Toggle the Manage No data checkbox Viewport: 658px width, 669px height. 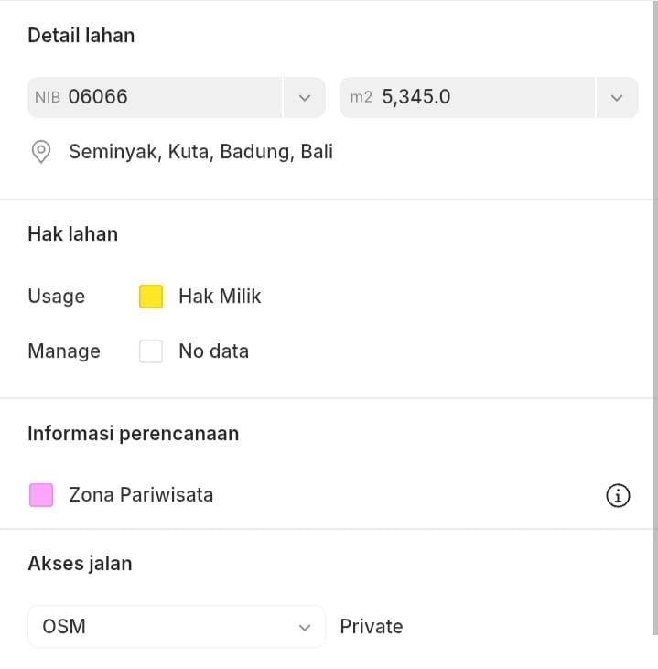pyautogui.click(x=151, y=351)
